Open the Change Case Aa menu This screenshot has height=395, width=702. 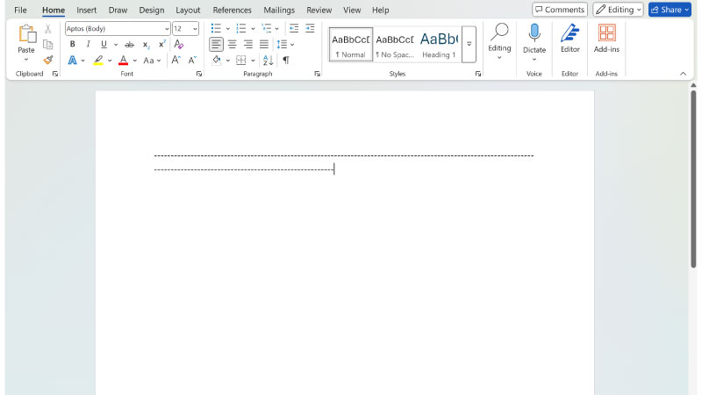click(152, 60)
